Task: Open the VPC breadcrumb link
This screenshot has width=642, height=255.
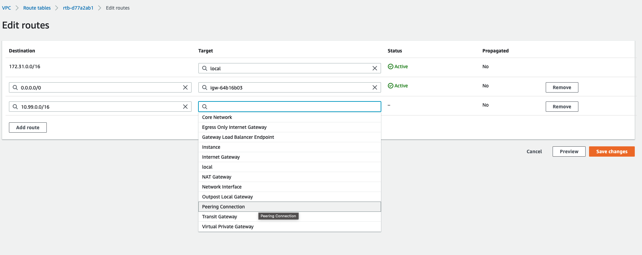Action: point(7,8)
